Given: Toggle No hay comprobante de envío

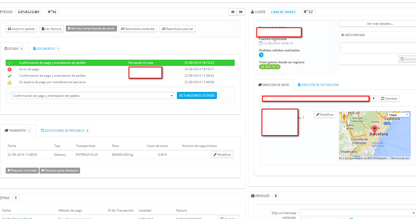Looking at the screenshot, I should tap(91, 28).
